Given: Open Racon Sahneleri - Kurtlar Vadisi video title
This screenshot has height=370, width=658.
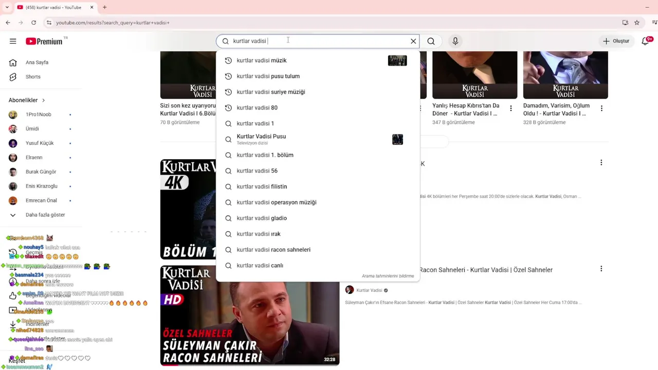Looking at the screenshot, I should (x=486, y=270).
